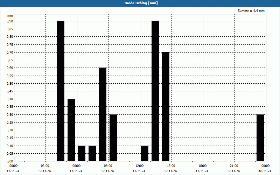Select the 0,30 mm bar after 09:00
280x175 pixels.
(113, 138)
